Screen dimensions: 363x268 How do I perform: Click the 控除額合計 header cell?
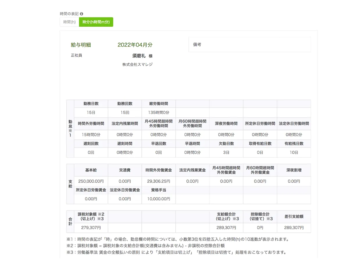point(260,217)
